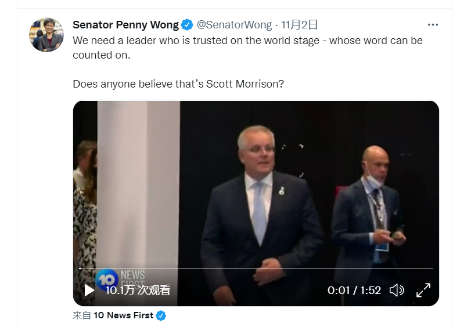The width and height of the screenshot is (471, 327).
Task: Open Senator Penny Wong's profile avatar
Action: 46,35
